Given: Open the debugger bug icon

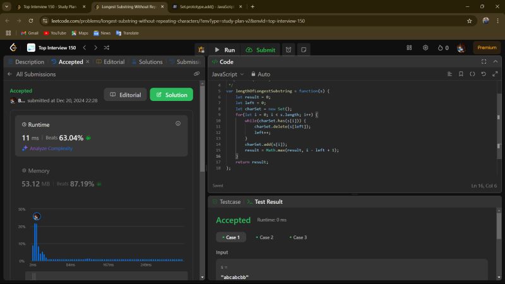Looking at the screenshot, I should 201,50.
